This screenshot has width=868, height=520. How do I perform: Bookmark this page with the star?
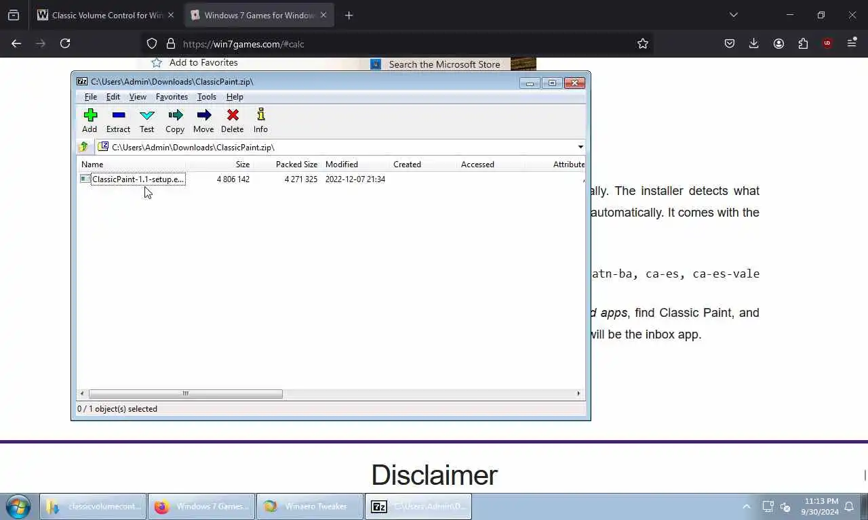click(x=643, y=43)
